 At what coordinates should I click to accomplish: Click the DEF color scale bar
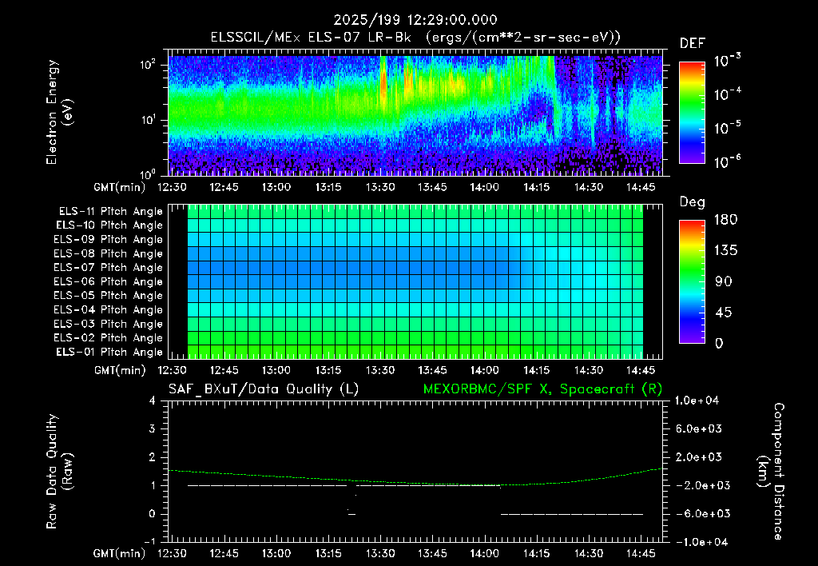(x=692, y=113)
